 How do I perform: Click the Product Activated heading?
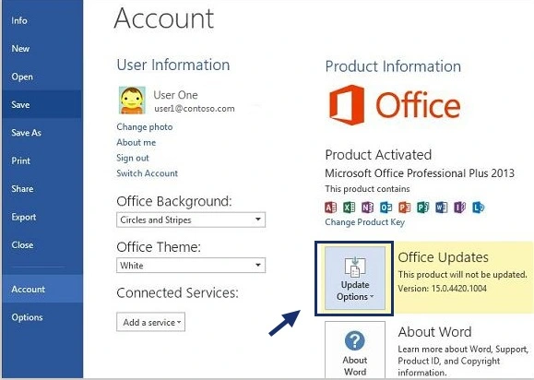coord(378,155)
